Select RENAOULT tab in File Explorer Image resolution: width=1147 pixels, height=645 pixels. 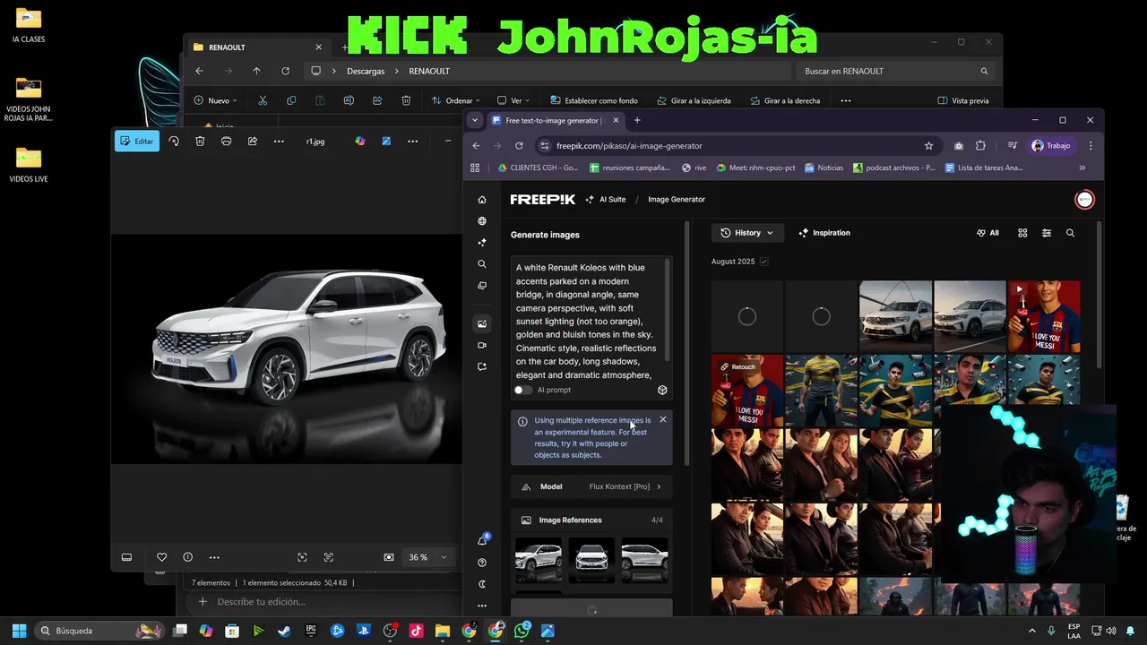[x=259, y=47]
